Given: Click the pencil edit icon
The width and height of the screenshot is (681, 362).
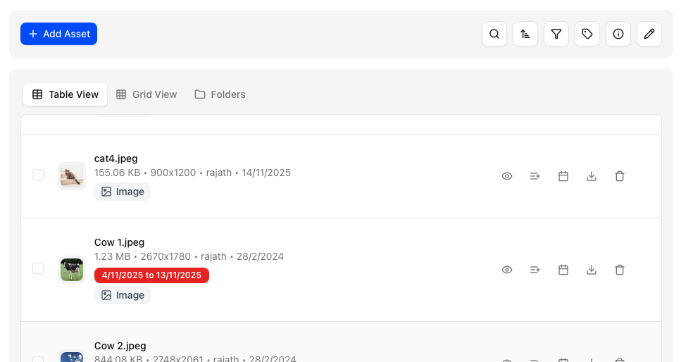Looking at the screenshot, I should pyautogui.click(x=649, y=34).
